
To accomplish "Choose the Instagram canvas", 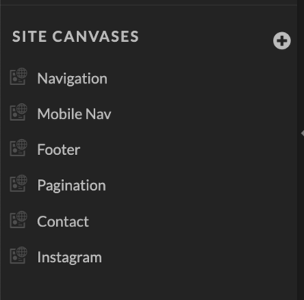I will (x=69, y=257).
